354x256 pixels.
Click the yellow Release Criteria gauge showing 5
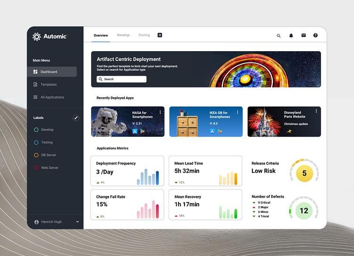[304, 173]
